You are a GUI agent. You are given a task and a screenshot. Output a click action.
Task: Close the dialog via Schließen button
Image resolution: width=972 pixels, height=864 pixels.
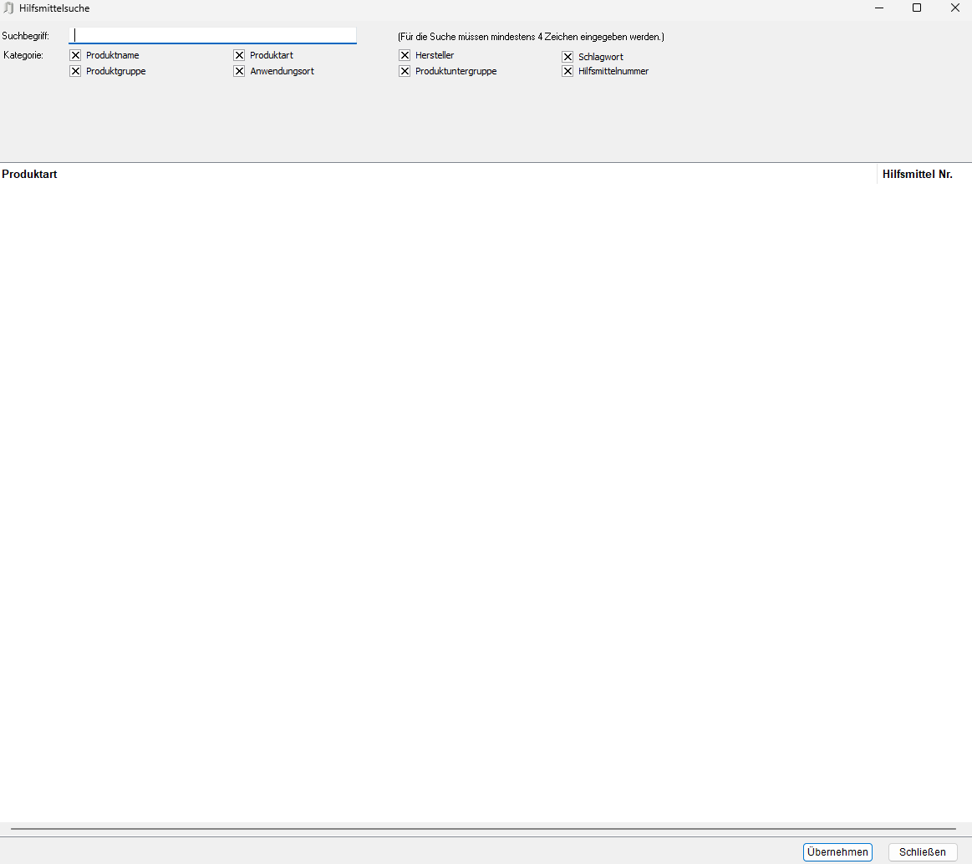tap(923, 851)
